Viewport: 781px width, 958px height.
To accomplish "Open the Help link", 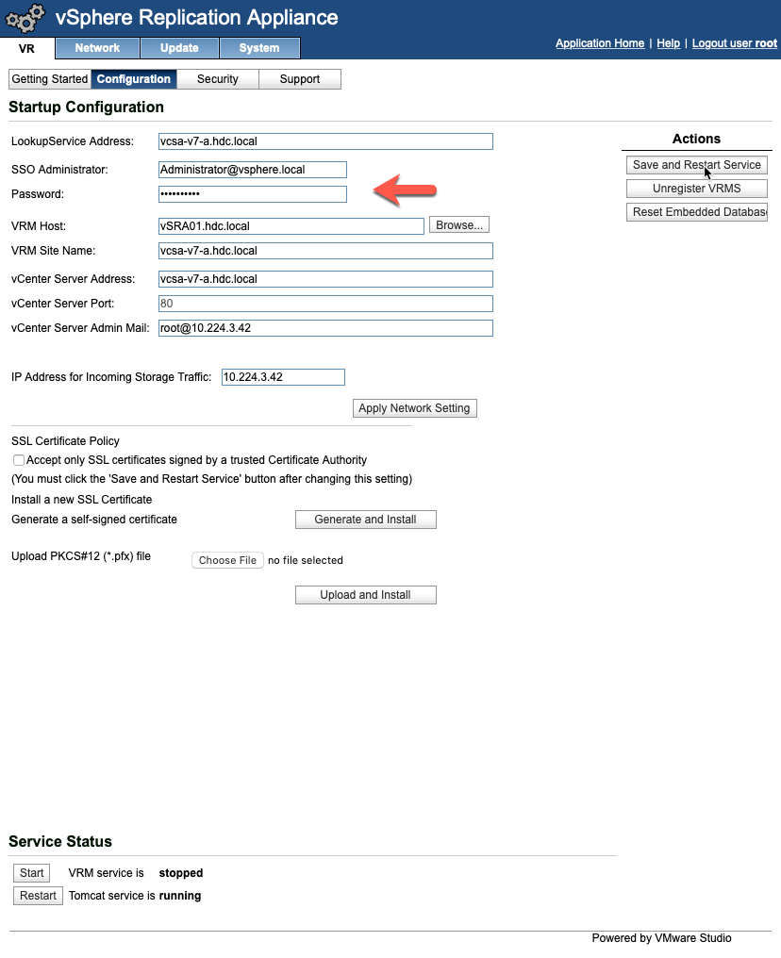I will (669, 43).
